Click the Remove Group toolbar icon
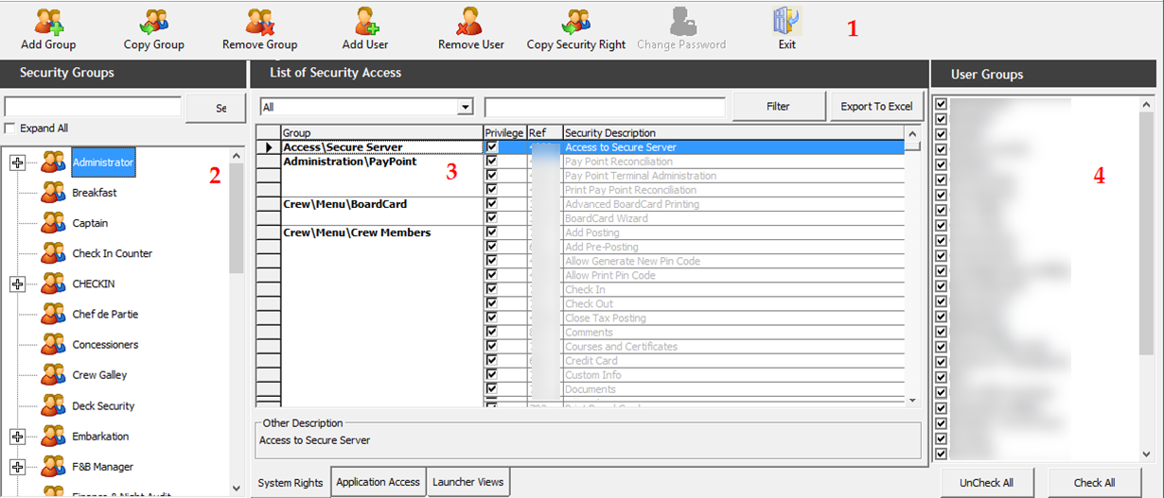Viewport: 1164px width, 498px height. (260, 21)
